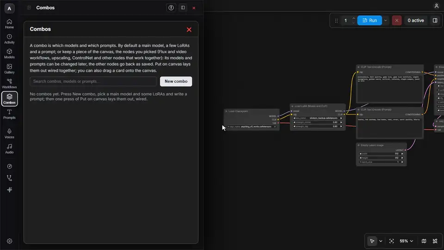The width and height of the screenshot is (444, 250).
Task: Click the lora_name selector in Load LoRA
Action: [318, 118]
